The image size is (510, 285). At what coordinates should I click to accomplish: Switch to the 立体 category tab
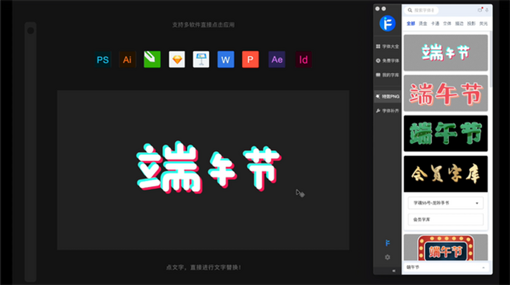447,23
